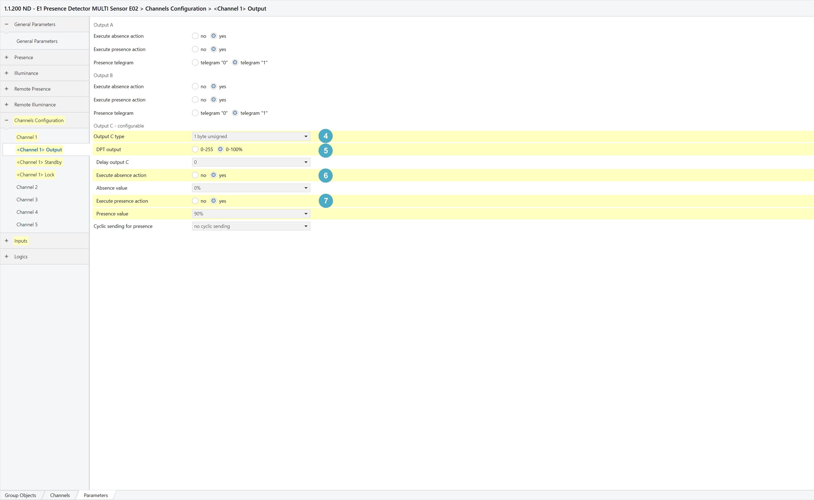Screen dimensions: 814x500
Task: Select Channel 3 in the tree
Action: coord(27,199)
